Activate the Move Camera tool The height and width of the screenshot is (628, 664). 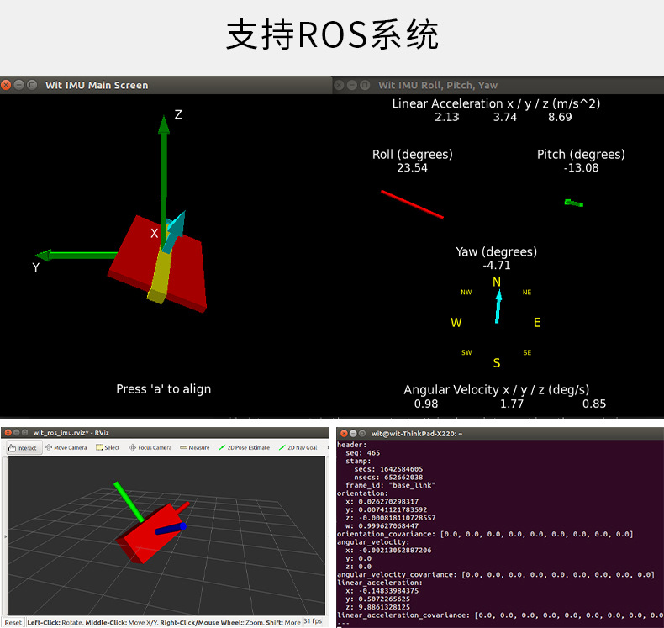pyautogui.click(x=66, y=447)
